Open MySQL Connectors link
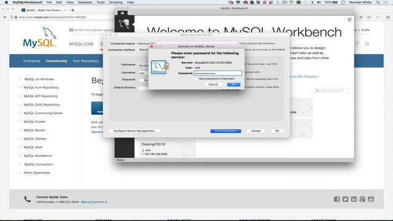The width and height of the screenshot is (393, 221). click(39, 165)
